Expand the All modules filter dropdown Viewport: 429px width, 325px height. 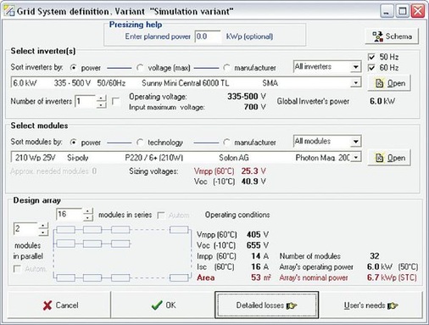pos(356,141)
